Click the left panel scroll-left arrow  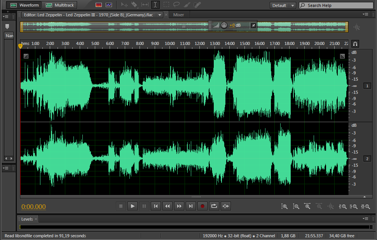[6, 159]
